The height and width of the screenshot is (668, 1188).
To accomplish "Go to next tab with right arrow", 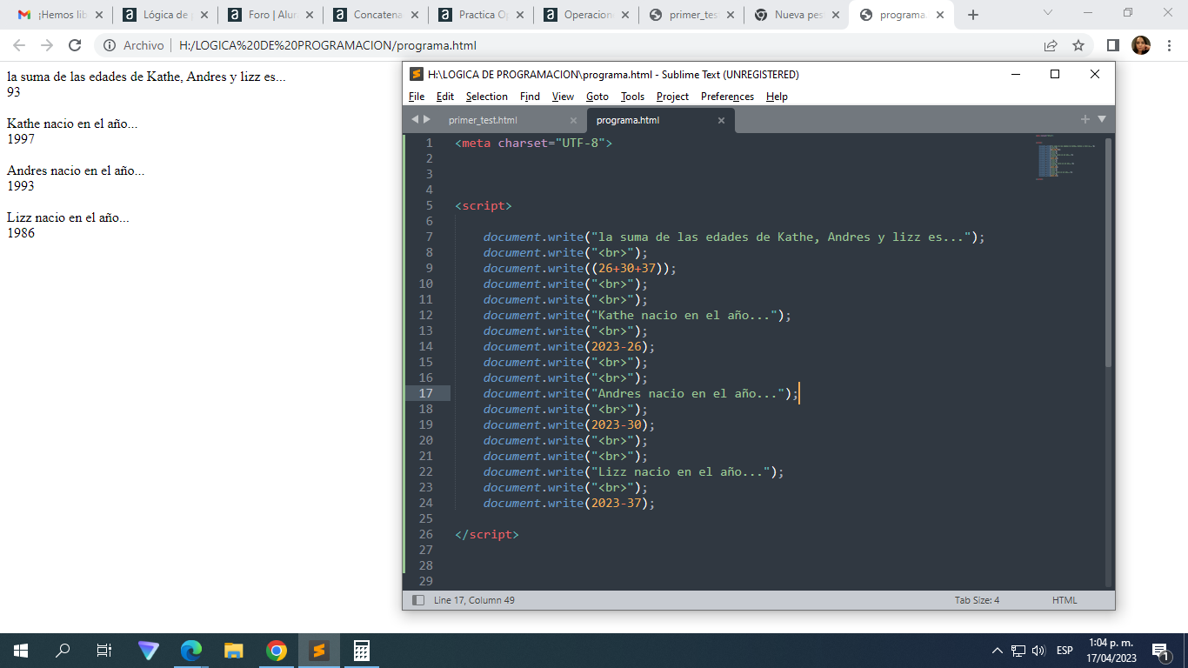I will tap(426, 119).
